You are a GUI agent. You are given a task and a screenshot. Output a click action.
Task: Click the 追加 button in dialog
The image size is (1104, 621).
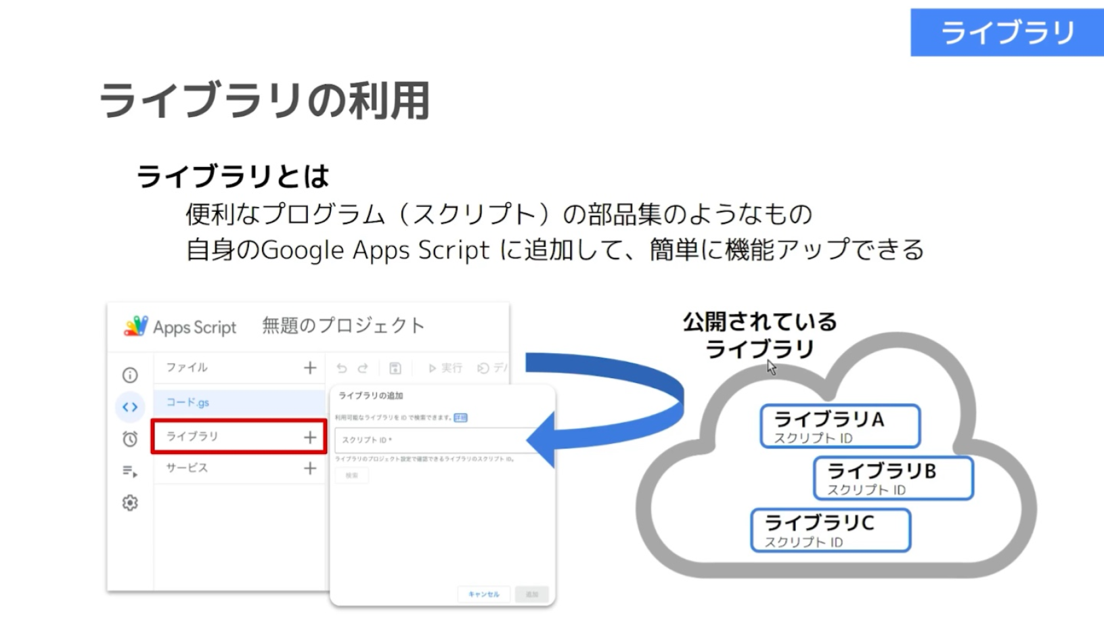(532, 594)
